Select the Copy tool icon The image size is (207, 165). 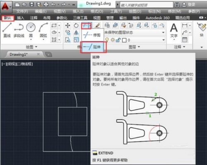pos(67,33)
